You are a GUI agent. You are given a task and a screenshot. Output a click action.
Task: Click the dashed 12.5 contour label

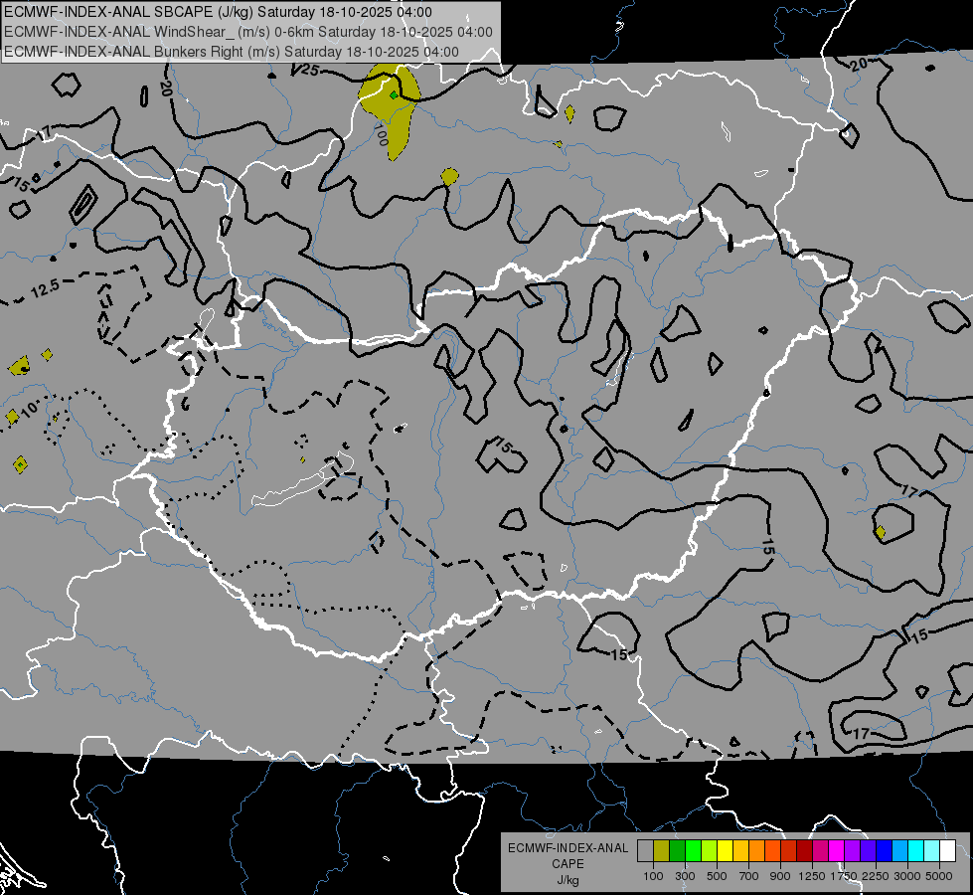45,288
